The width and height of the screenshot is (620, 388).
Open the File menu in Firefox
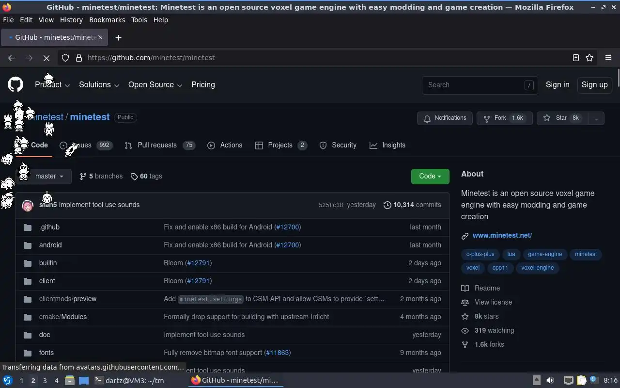tap(8, 20)
